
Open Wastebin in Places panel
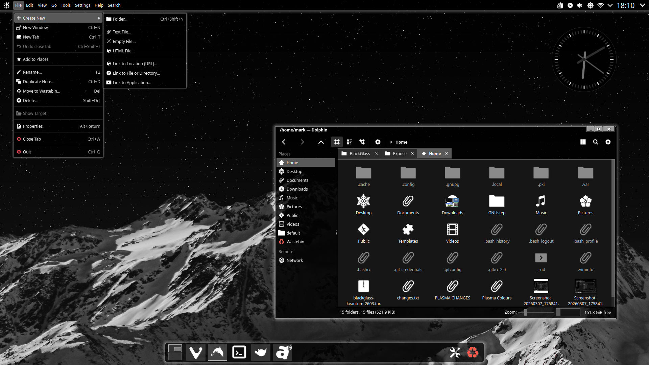[x=306, y=242]
